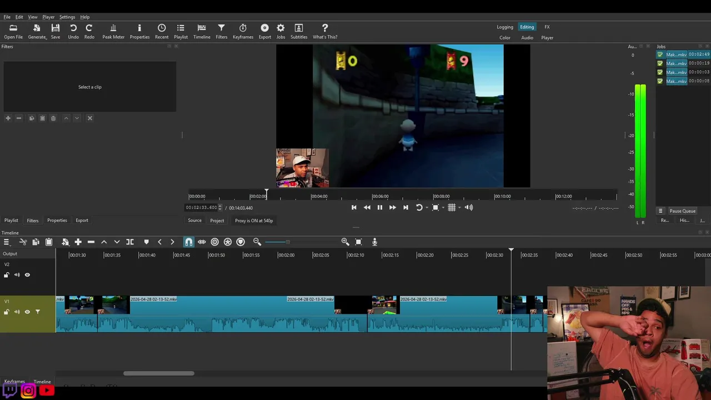Image resolution: width=711 pixels, height=400 pixels.
Task: Switch to FX layout
Action: point(547,27)
